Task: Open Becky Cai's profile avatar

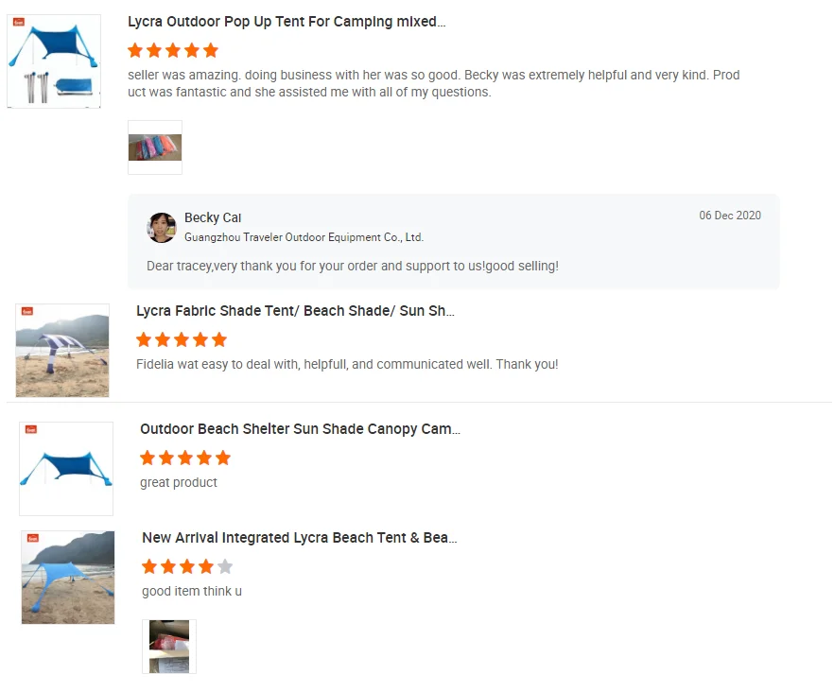Action: coord(162,228)
